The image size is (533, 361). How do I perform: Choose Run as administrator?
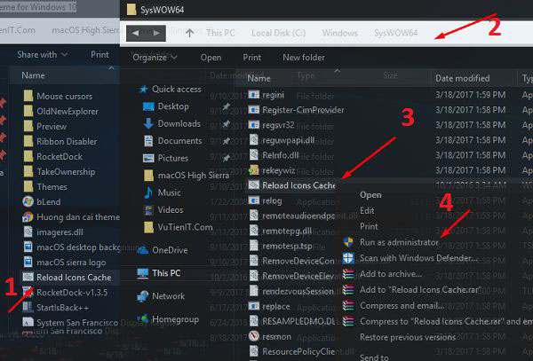400,242
